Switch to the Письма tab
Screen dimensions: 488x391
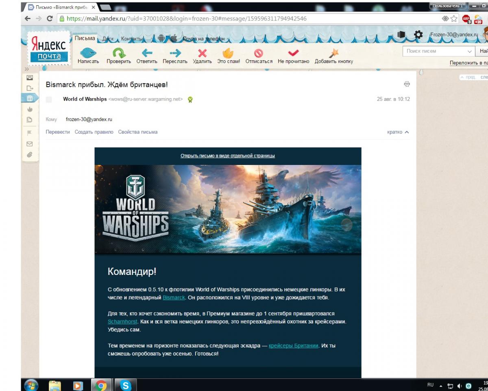point(85,38)
